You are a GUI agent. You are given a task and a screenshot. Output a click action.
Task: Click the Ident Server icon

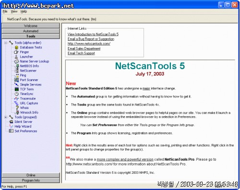click(x=12, y=122)
